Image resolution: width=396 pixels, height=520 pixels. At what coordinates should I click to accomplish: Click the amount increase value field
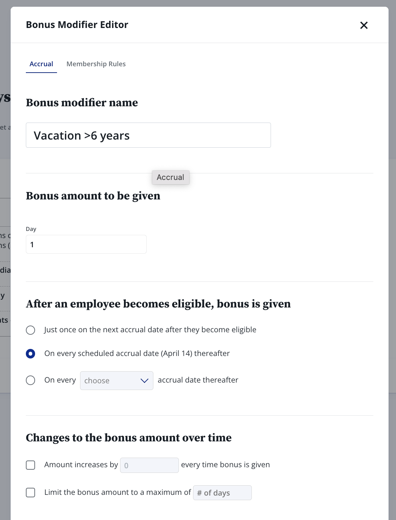[149, 465]
